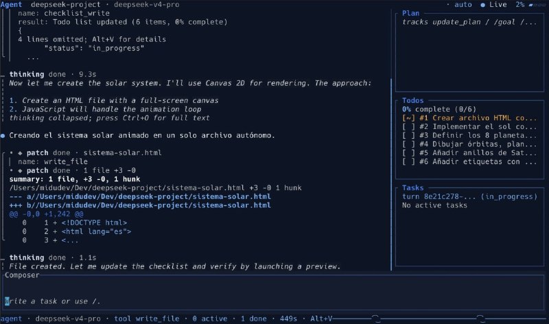Click the Todo list updated result line
Viewport: 549px width, 324px height.
tap(123, 22)
